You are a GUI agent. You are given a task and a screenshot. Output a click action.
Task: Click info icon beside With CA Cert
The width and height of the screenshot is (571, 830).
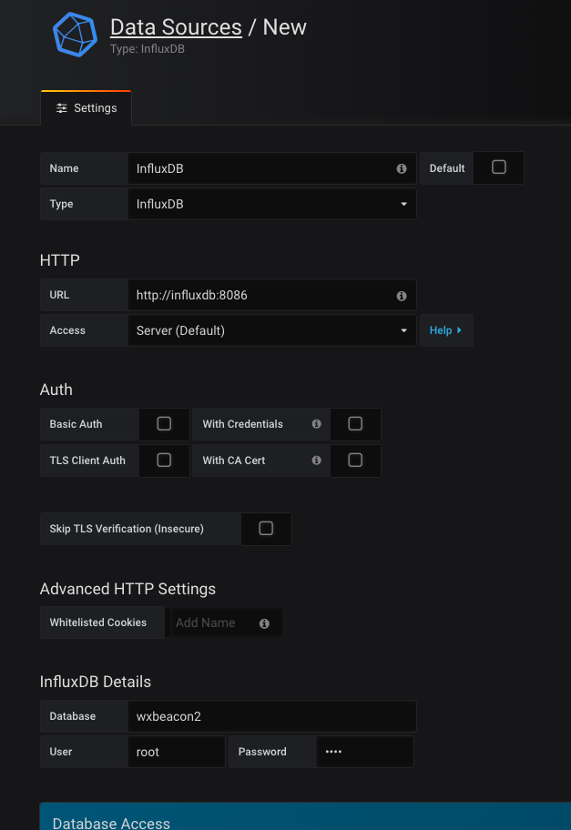(x=317, y=461)
